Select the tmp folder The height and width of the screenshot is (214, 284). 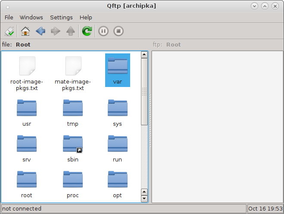(x=73, y=113)
